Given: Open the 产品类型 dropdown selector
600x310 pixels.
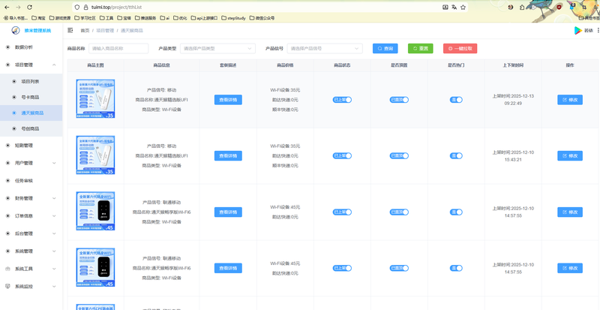Looking at the screenshot, I should pos(218,48).
